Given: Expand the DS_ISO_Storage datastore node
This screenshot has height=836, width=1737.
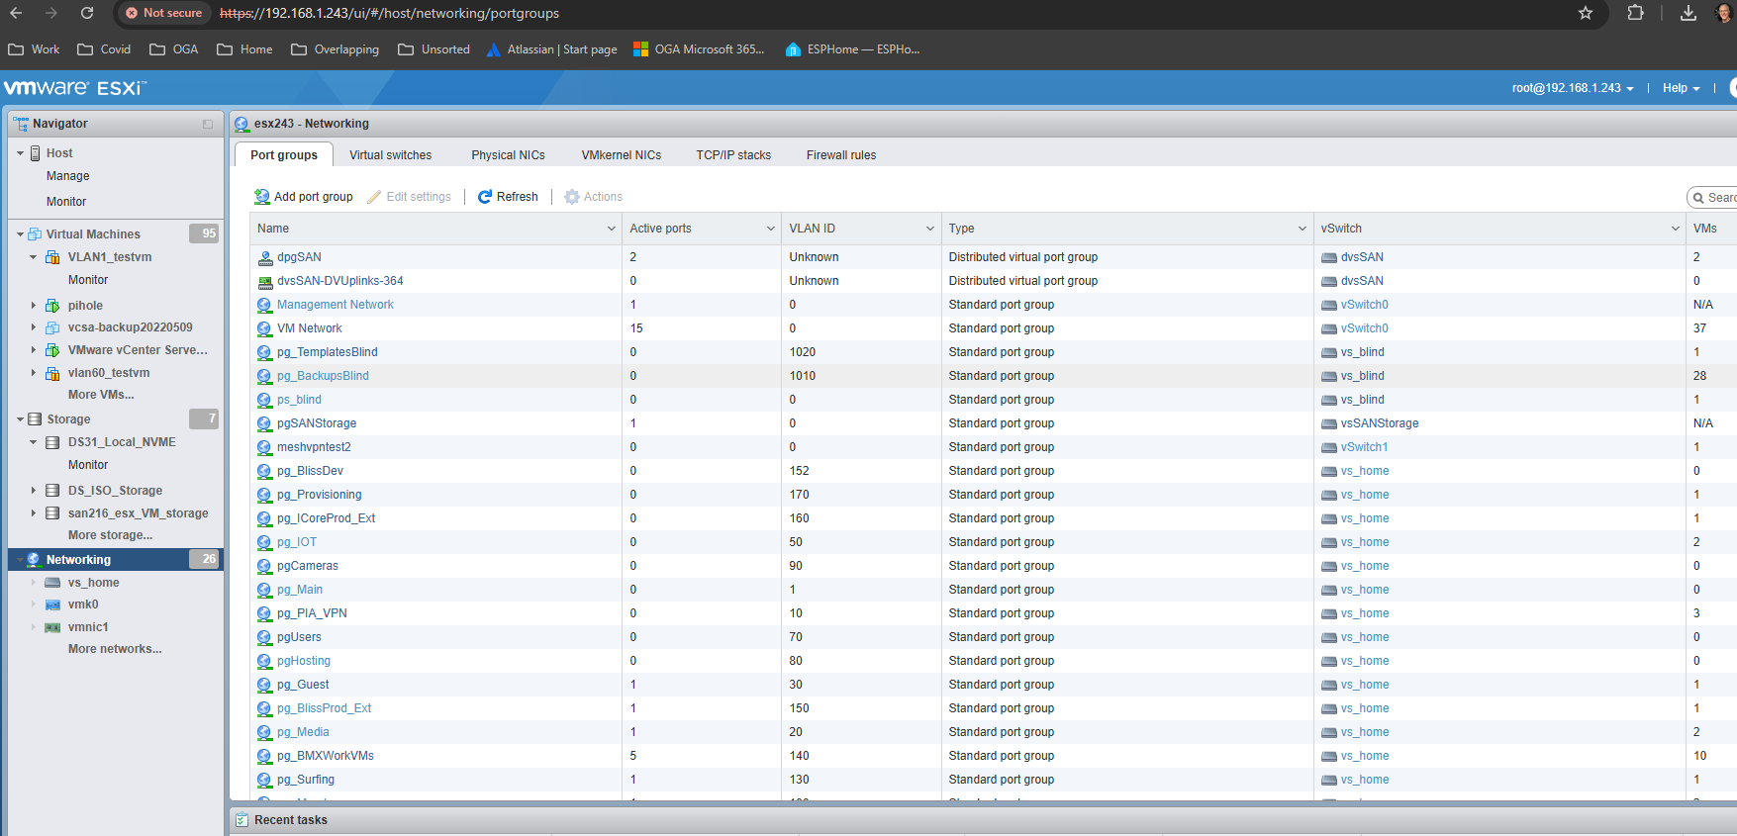Looking at the screenshot, I should (33, 491).
